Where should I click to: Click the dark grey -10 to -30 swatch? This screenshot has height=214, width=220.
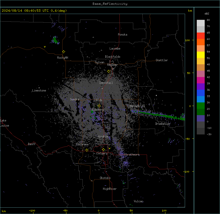coord(201,131)
